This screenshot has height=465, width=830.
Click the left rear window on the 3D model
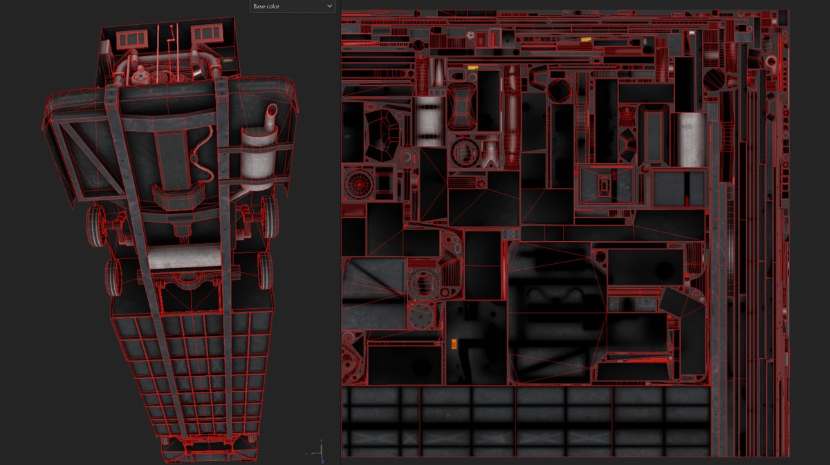pyautogui.click(x=131, y=39)
